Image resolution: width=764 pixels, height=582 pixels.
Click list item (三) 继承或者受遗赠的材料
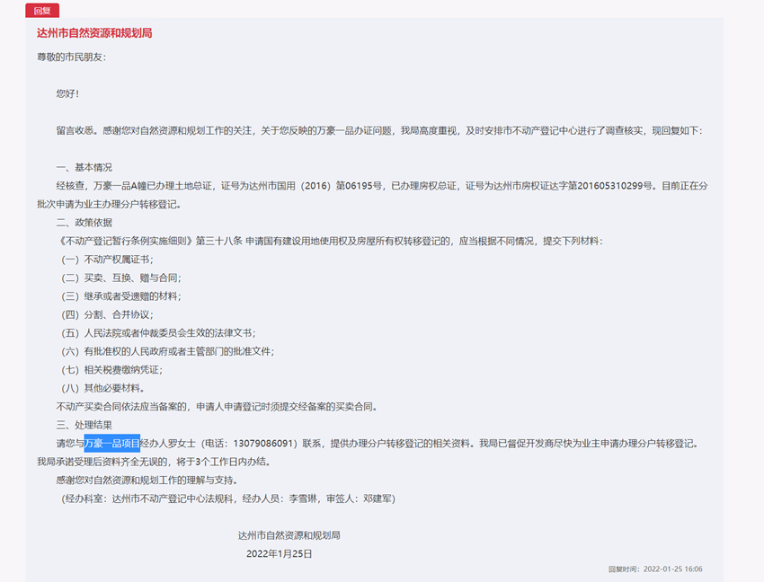(121, 296)
